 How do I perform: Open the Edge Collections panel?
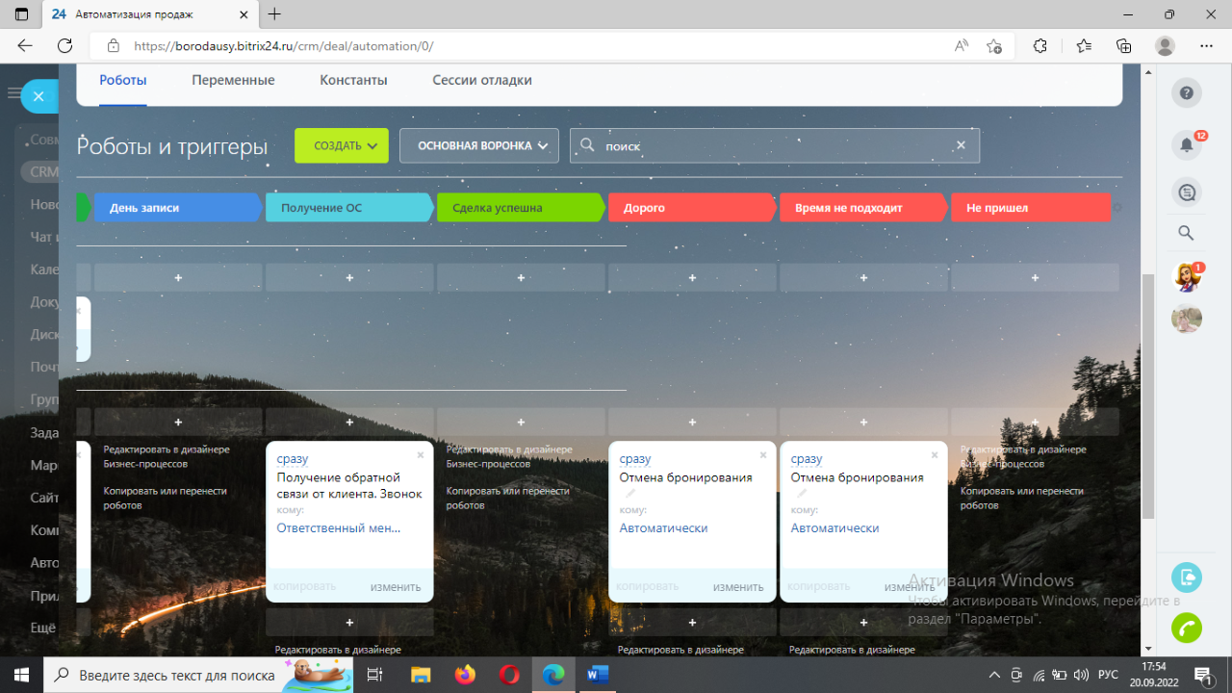tap(1123, 45)
